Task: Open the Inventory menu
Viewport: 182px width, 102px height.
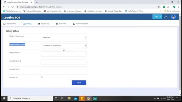Action: click(x=44, y=24)
